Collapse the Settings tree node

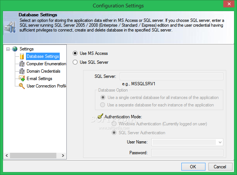8,49
